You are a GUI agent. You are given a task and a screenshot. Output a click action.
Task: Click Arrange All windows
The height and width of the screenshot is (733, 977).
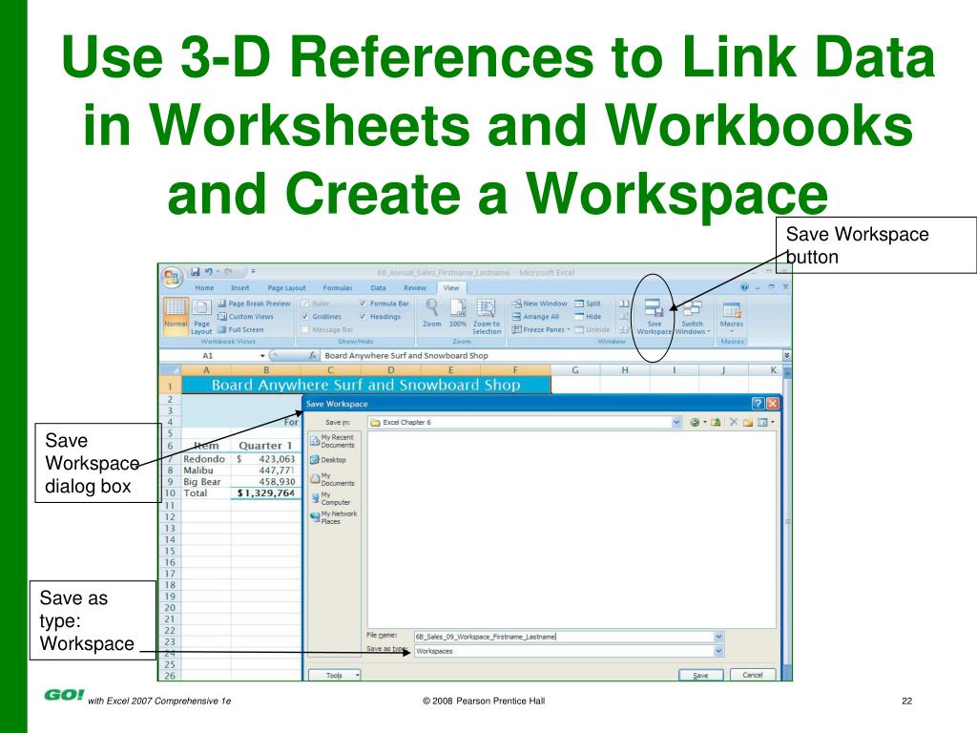coord(536,317)
